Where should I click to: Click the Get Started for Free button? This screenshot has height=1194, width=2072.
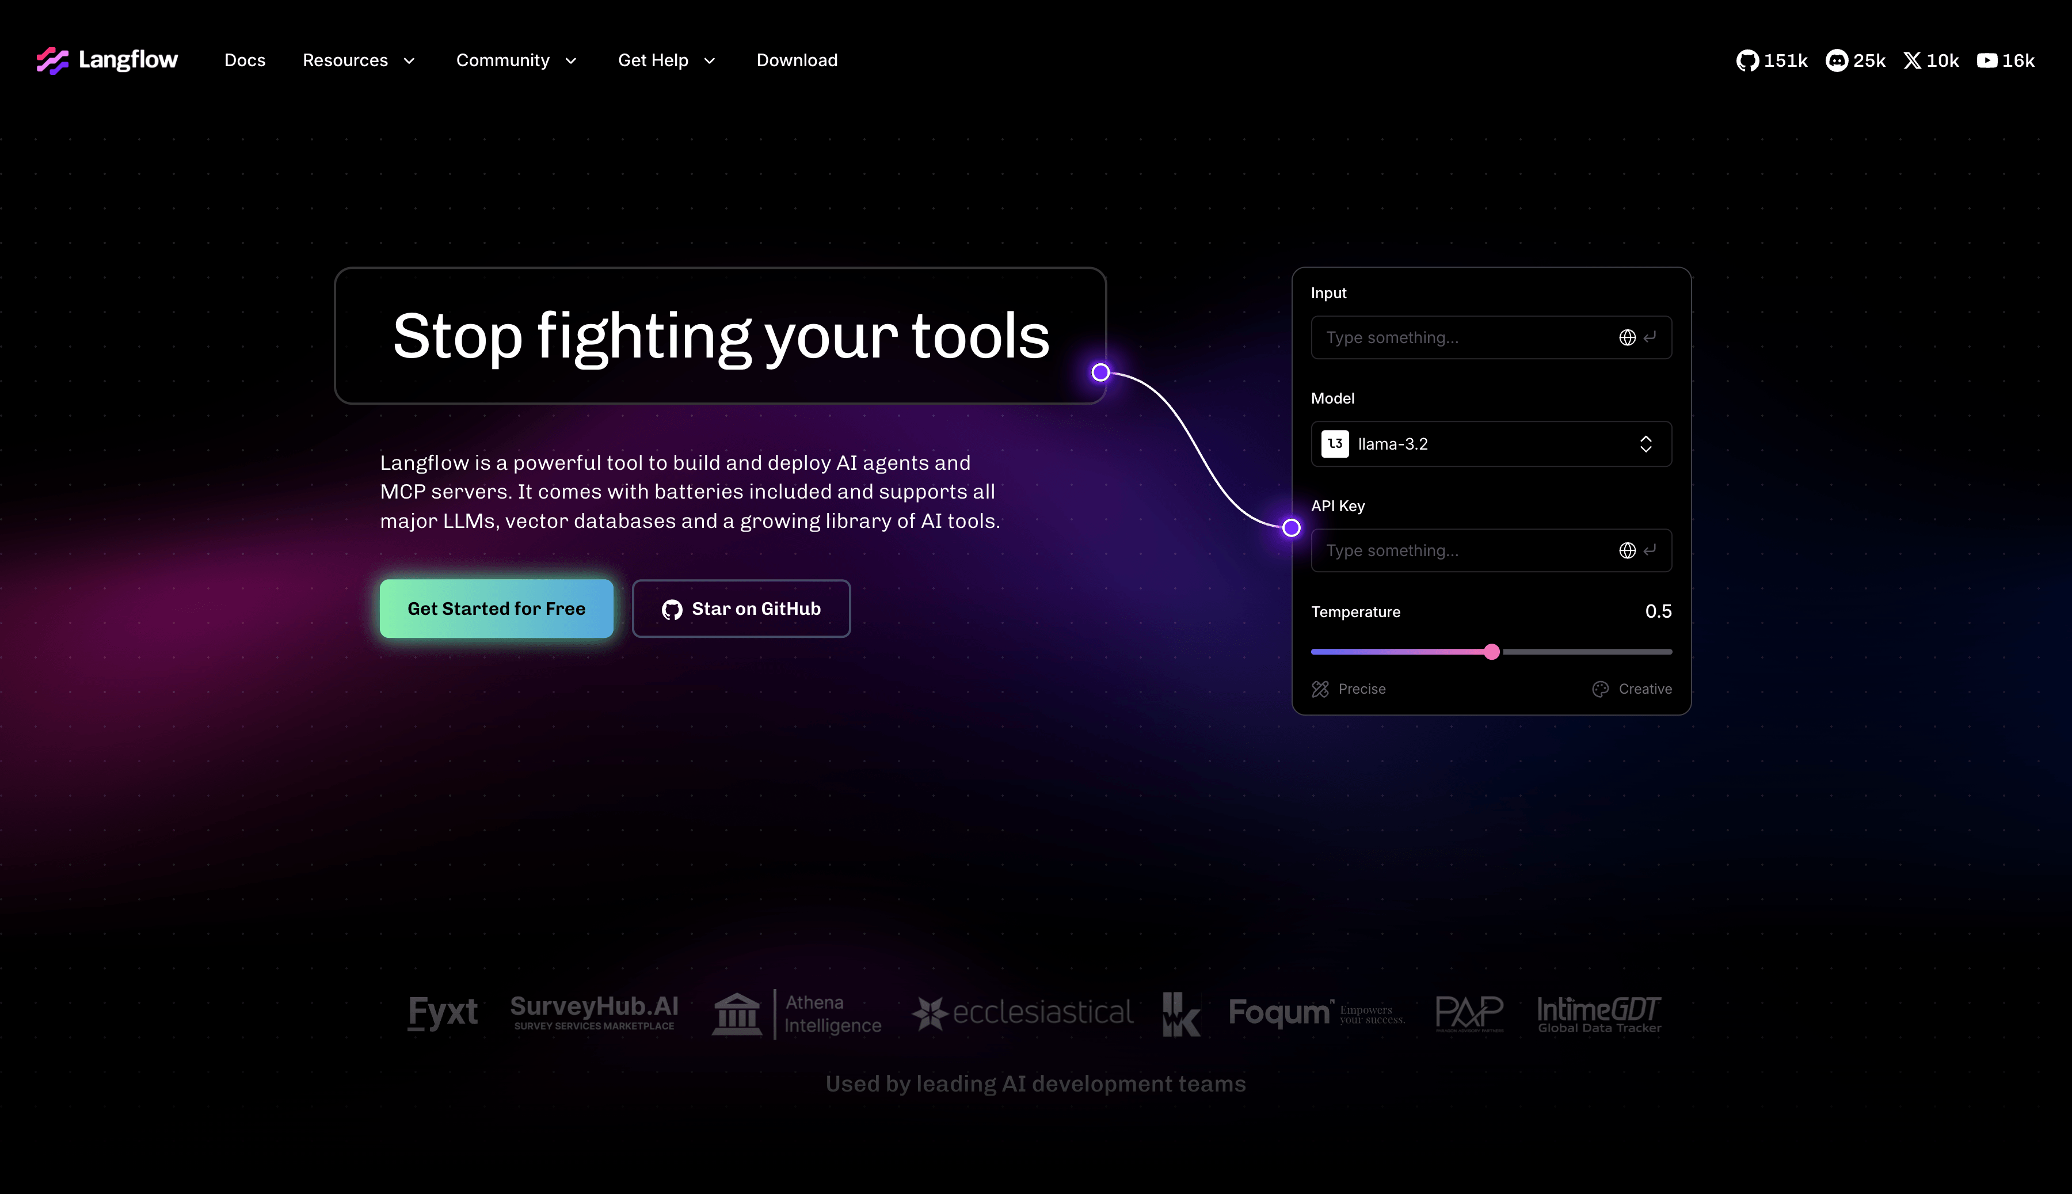coord(496,609)
